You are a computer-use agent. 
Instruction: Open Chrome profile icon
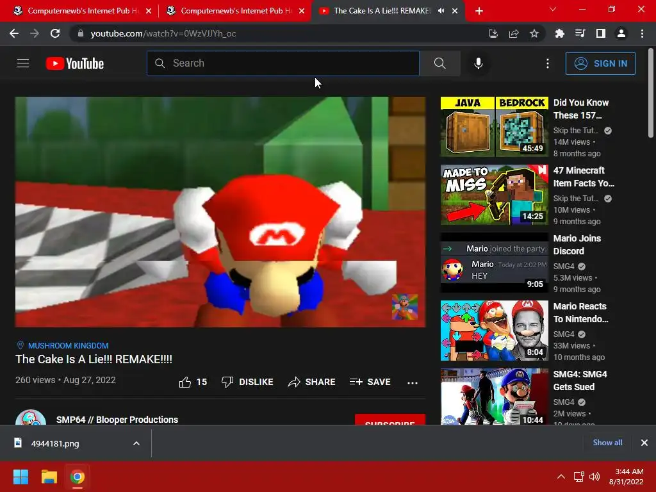point(621,33)
